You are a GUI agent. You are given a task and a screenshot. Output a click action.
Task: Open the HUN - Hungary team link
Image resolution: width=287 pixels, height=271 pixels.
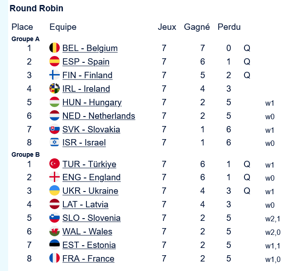(x=92, y=102)
